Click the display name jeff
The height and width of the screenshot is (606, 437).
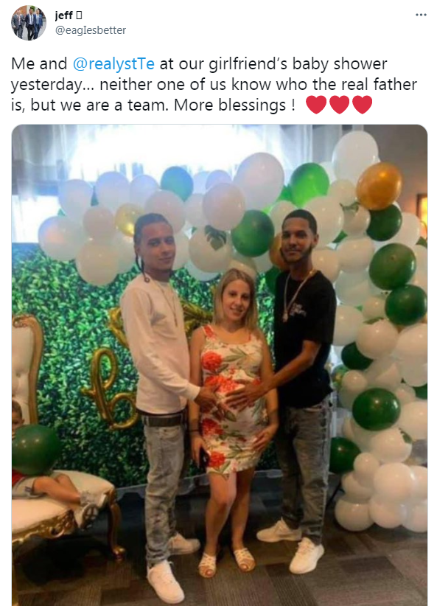pyautogui.click(x=64, y=15)
